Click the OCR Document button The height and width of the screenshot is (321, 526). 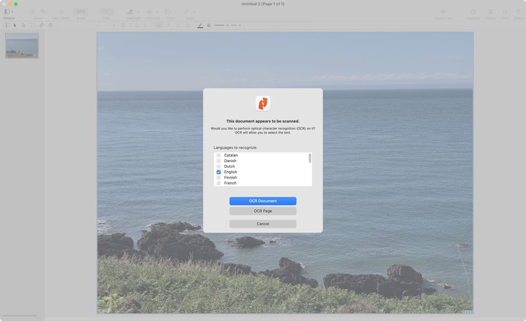(263, 200)
